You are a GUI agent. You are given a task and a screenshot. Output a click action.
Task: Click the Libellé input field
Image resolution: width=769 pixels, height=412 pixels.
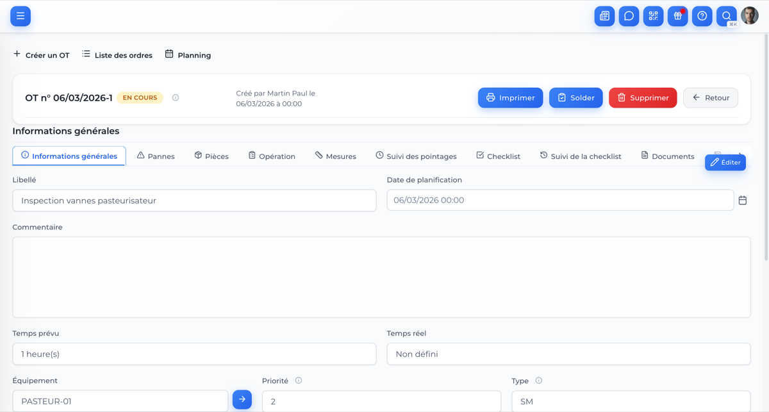194,201
